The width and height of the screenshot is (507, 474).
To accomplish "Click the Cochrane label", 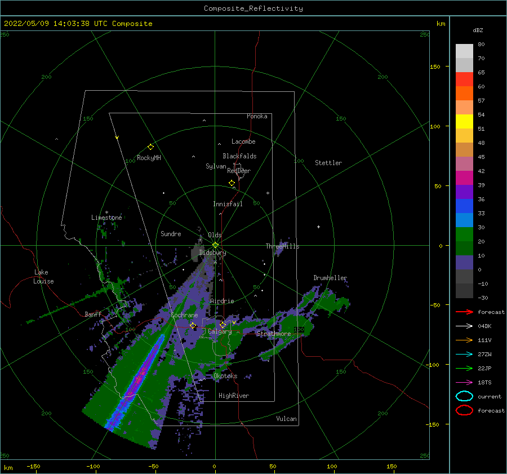I will (x=184, y=315).
